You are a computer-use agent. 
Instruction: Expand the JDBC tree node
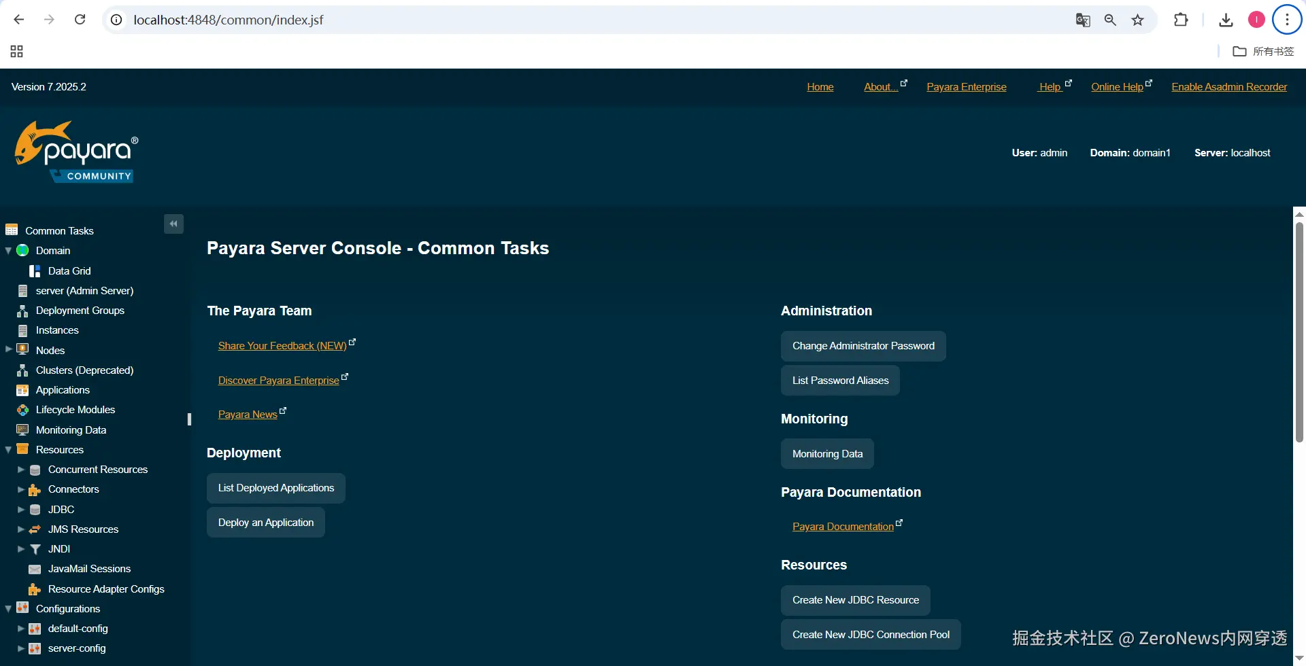pos(20,509)
